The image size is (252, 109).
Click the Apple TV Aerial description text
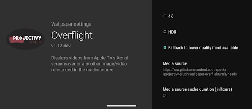[89, 58]
